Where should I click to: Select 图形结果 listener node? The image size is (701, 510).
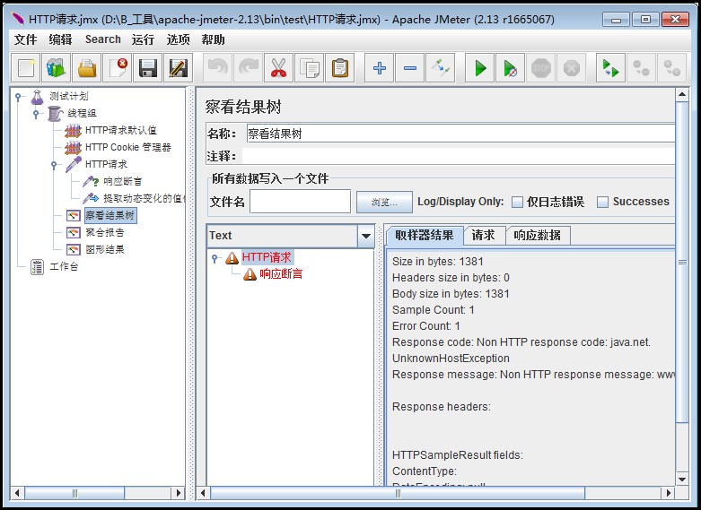point(105,249)
